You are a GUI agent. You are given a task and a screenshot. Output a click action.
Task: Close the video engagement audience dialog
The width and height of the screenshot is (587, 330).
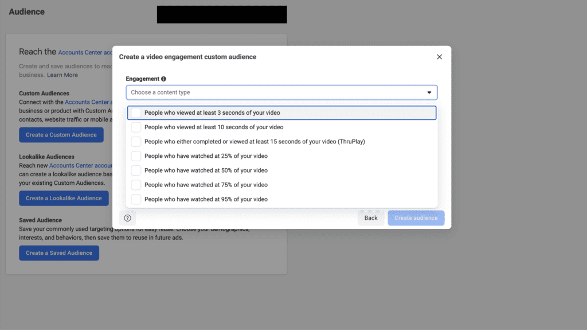[439, 57]
